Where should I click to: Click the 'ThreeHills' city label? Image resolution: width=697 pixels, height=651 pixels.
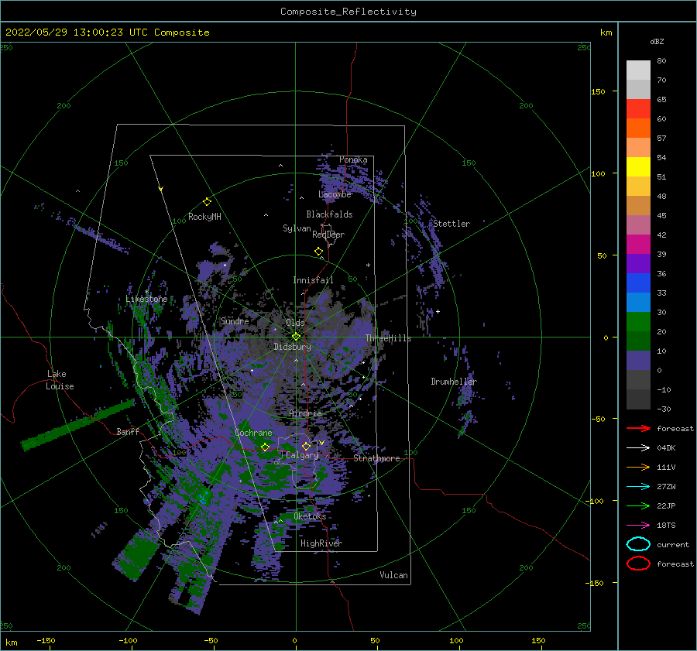pos(389,338)
